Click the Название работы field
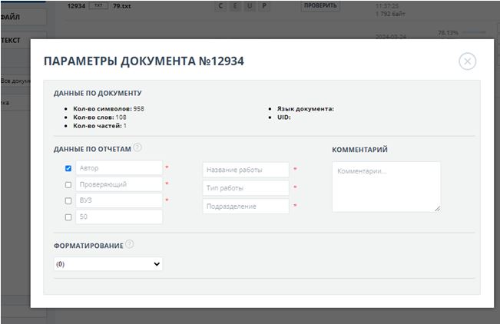The height and width of the screenshot is (324, 500). [246, 170]
